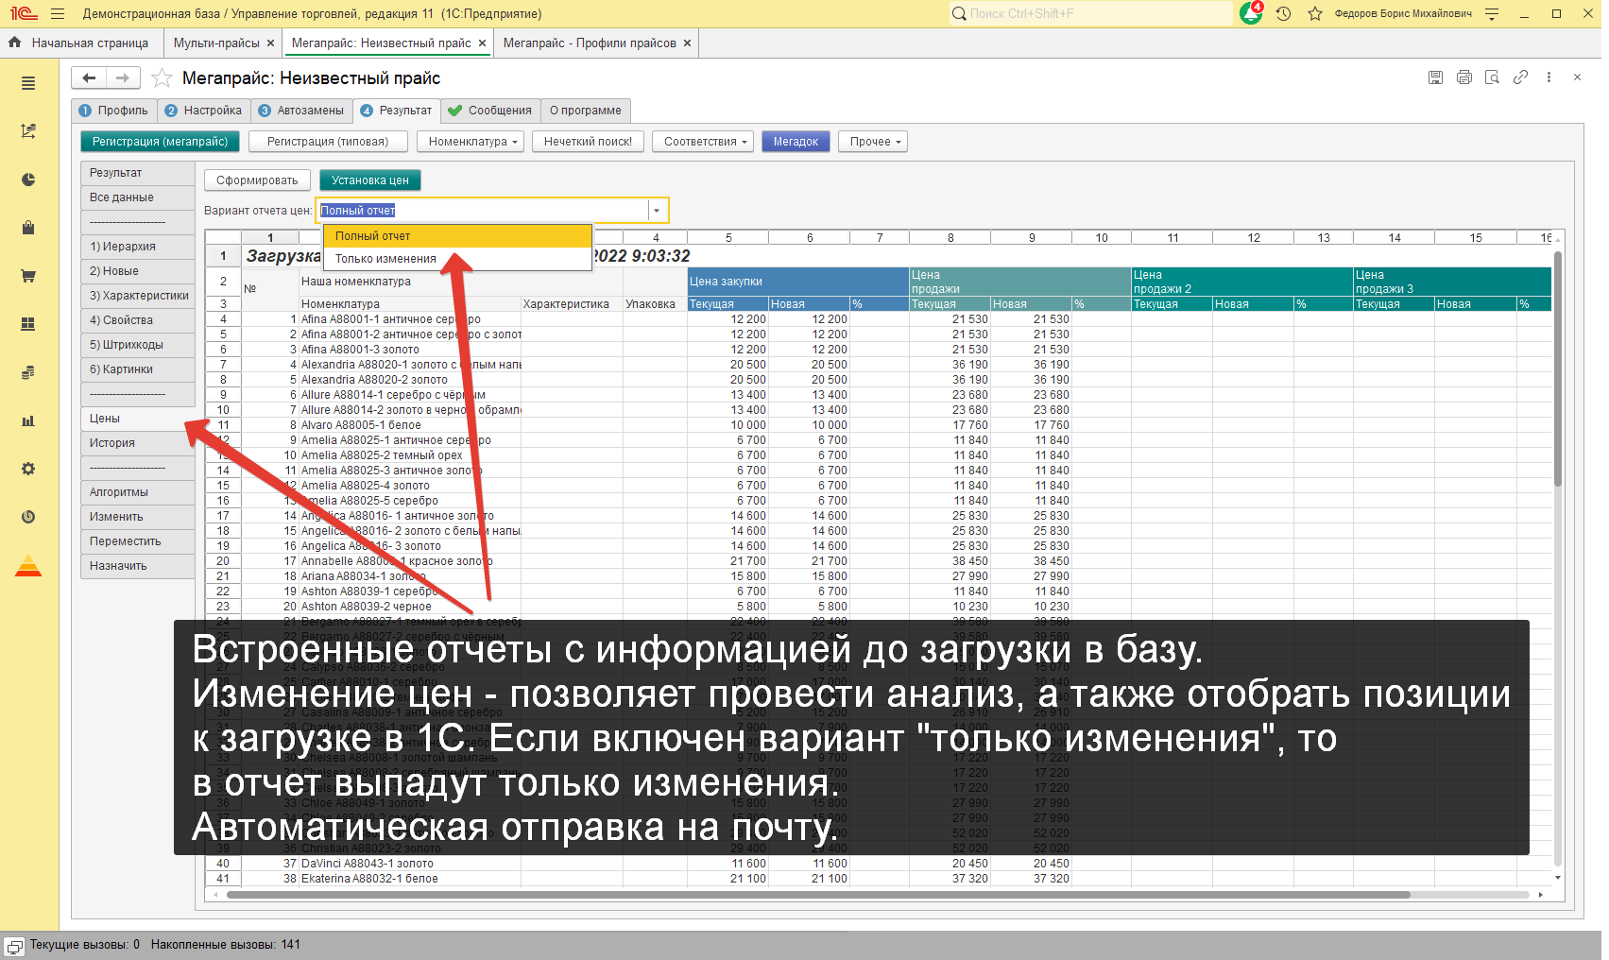This screenshot has height=960, width=1609.
Task: Open sidebar settings gear icon
Action: (x=28, y=469)
